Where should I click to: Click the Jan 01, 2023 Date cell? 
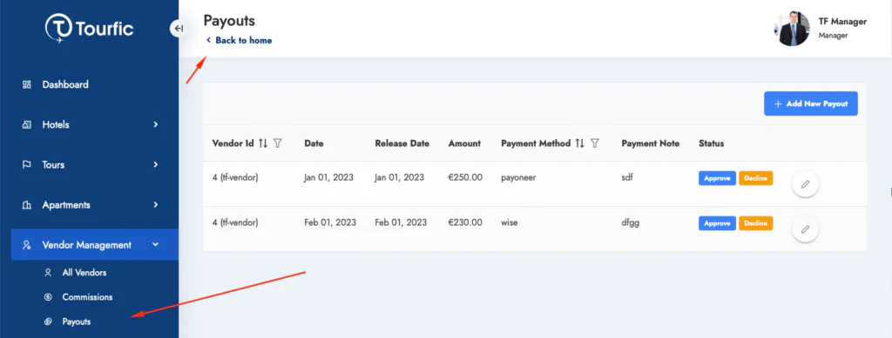point(328,177)
